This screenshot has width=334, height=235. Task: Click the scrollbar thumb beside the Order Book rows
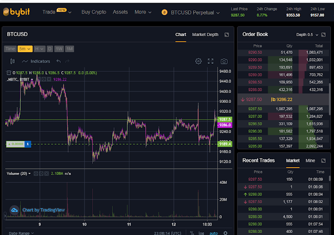[330, 99]
